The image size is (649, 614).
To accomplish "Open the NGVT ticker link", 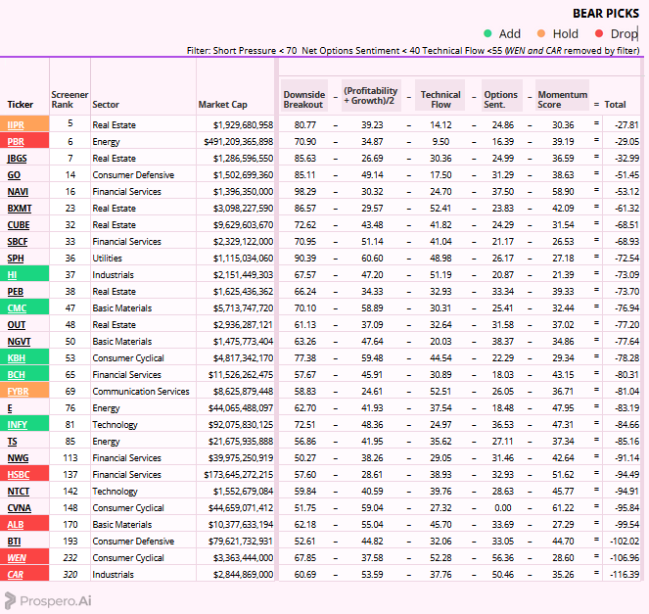I will coord(19,342).
